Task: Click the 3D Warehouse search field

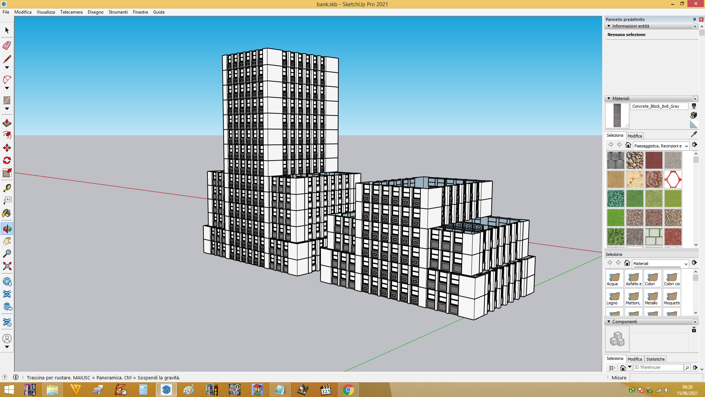Action: (x=658, y=367)
